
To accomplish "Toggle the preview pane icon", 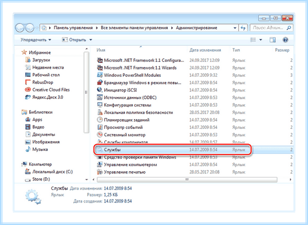I will 273,40.
